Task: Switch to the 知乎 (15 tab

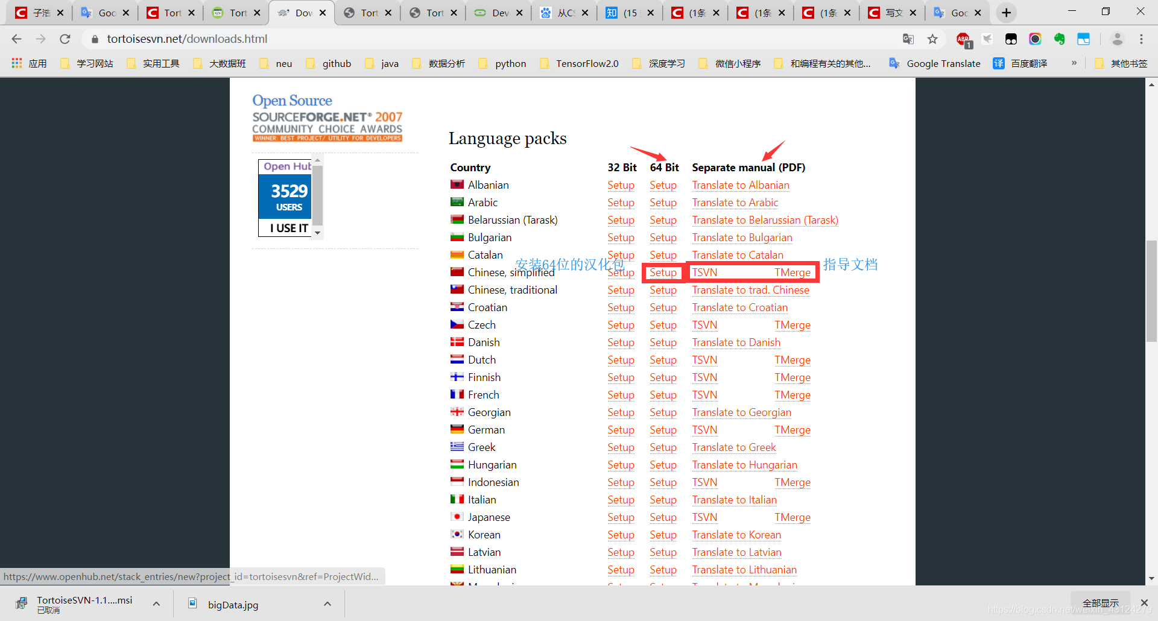Action: (630, 13)
